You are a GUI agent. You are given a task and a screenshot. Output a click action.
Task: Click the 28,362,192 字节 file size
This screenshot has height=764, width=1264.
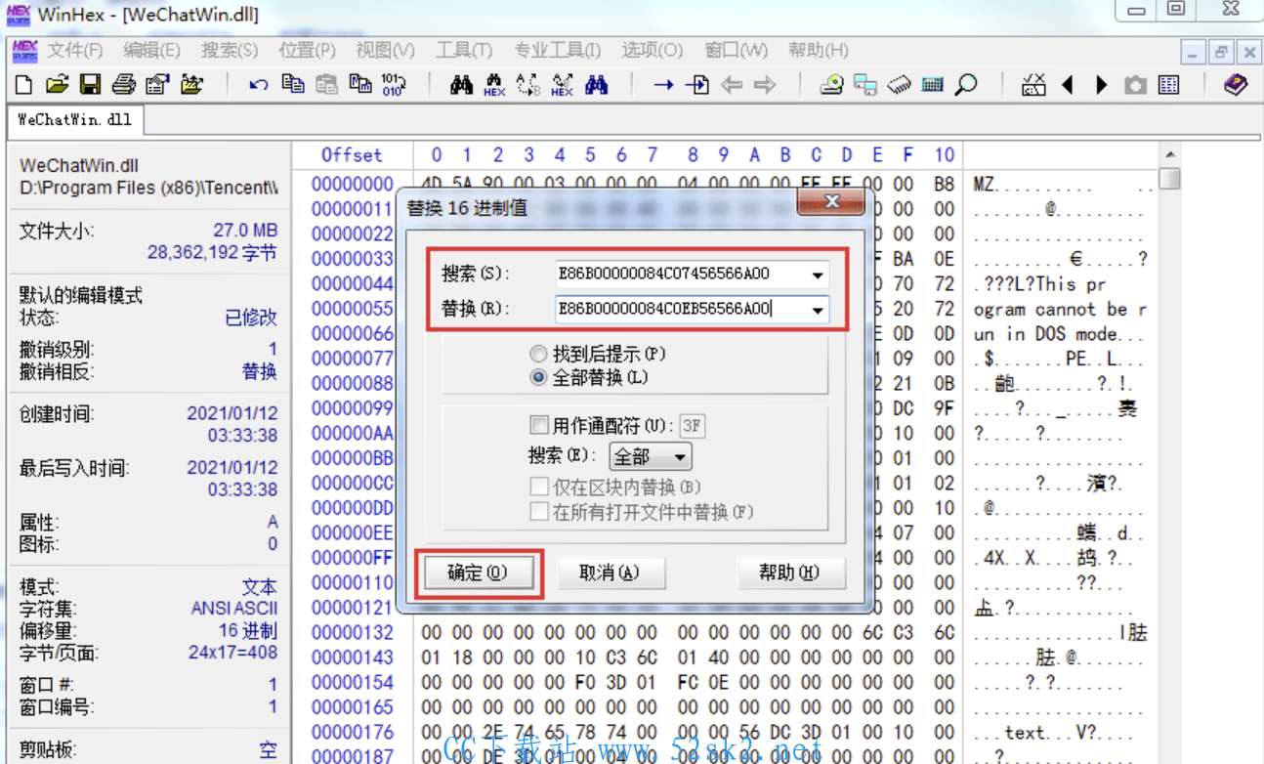click(212, 253)
